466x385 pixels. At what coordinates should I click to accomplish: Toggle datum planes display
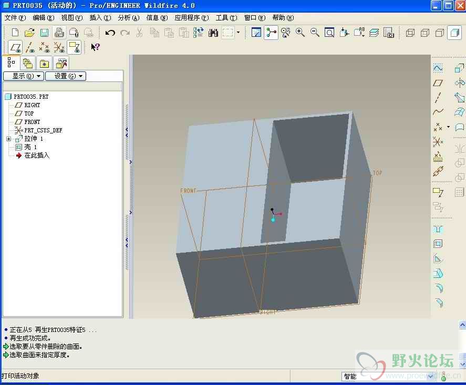[15, 47]
